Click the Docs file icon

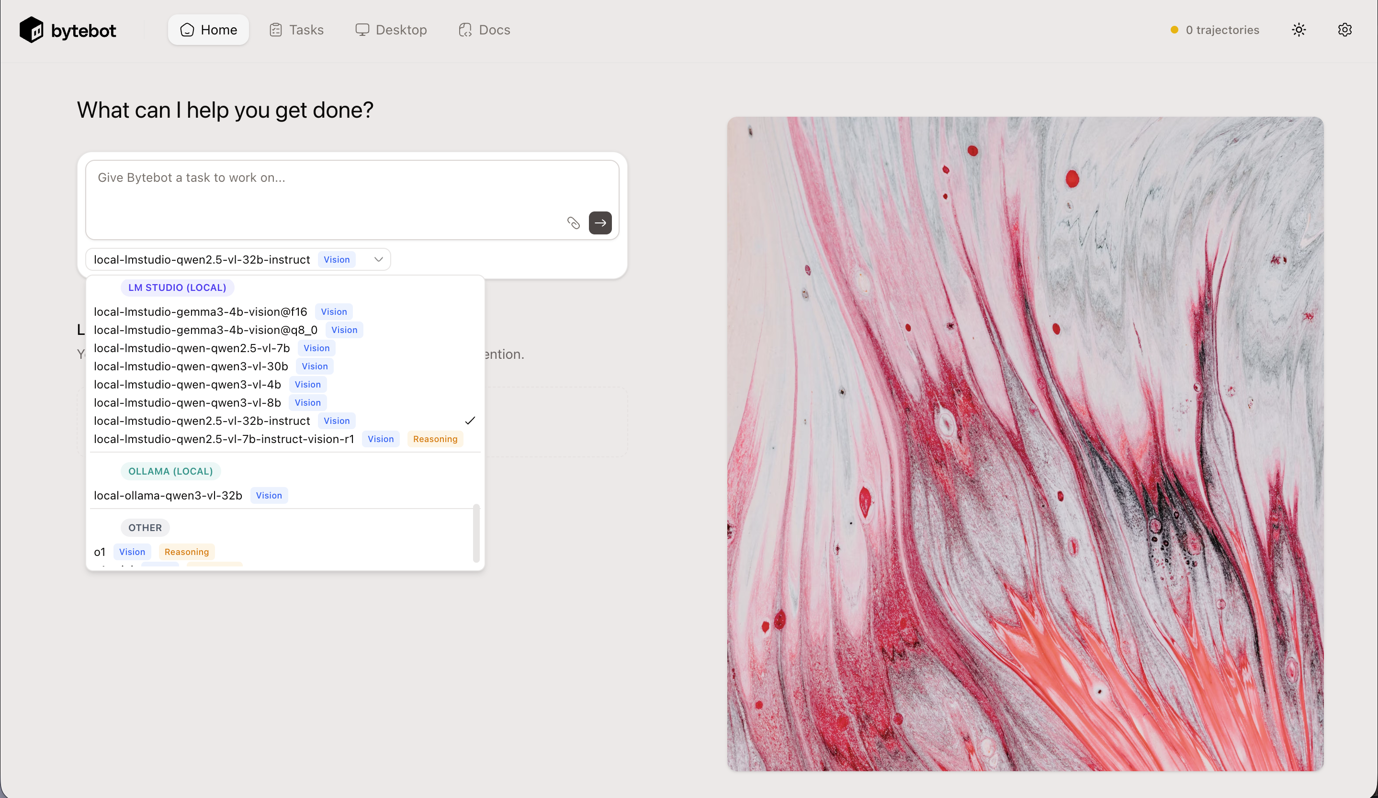coord(465,30)
